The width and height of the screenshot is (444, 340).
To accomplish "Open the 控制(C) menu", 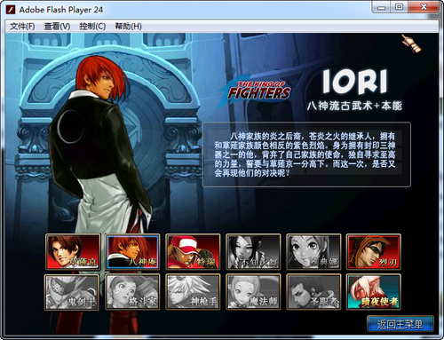I will (92, 27).
